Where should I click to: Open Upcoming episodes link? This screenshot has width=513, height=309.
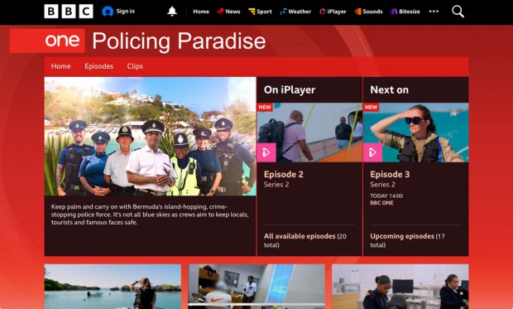click(x=402, y=236)
